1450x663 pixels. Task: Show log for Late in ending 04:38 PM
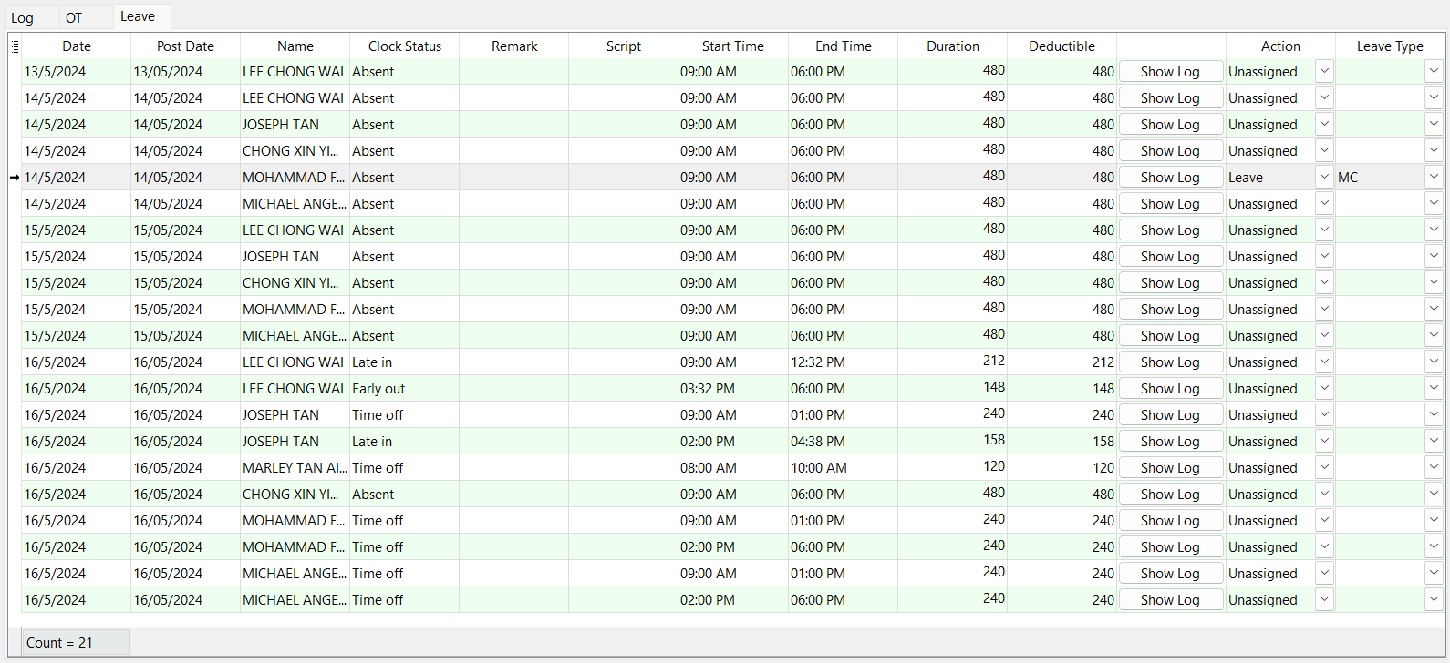click(x=1170, y=442)
